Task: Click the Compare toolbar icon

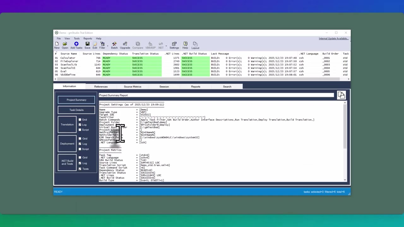Action: 138,45
